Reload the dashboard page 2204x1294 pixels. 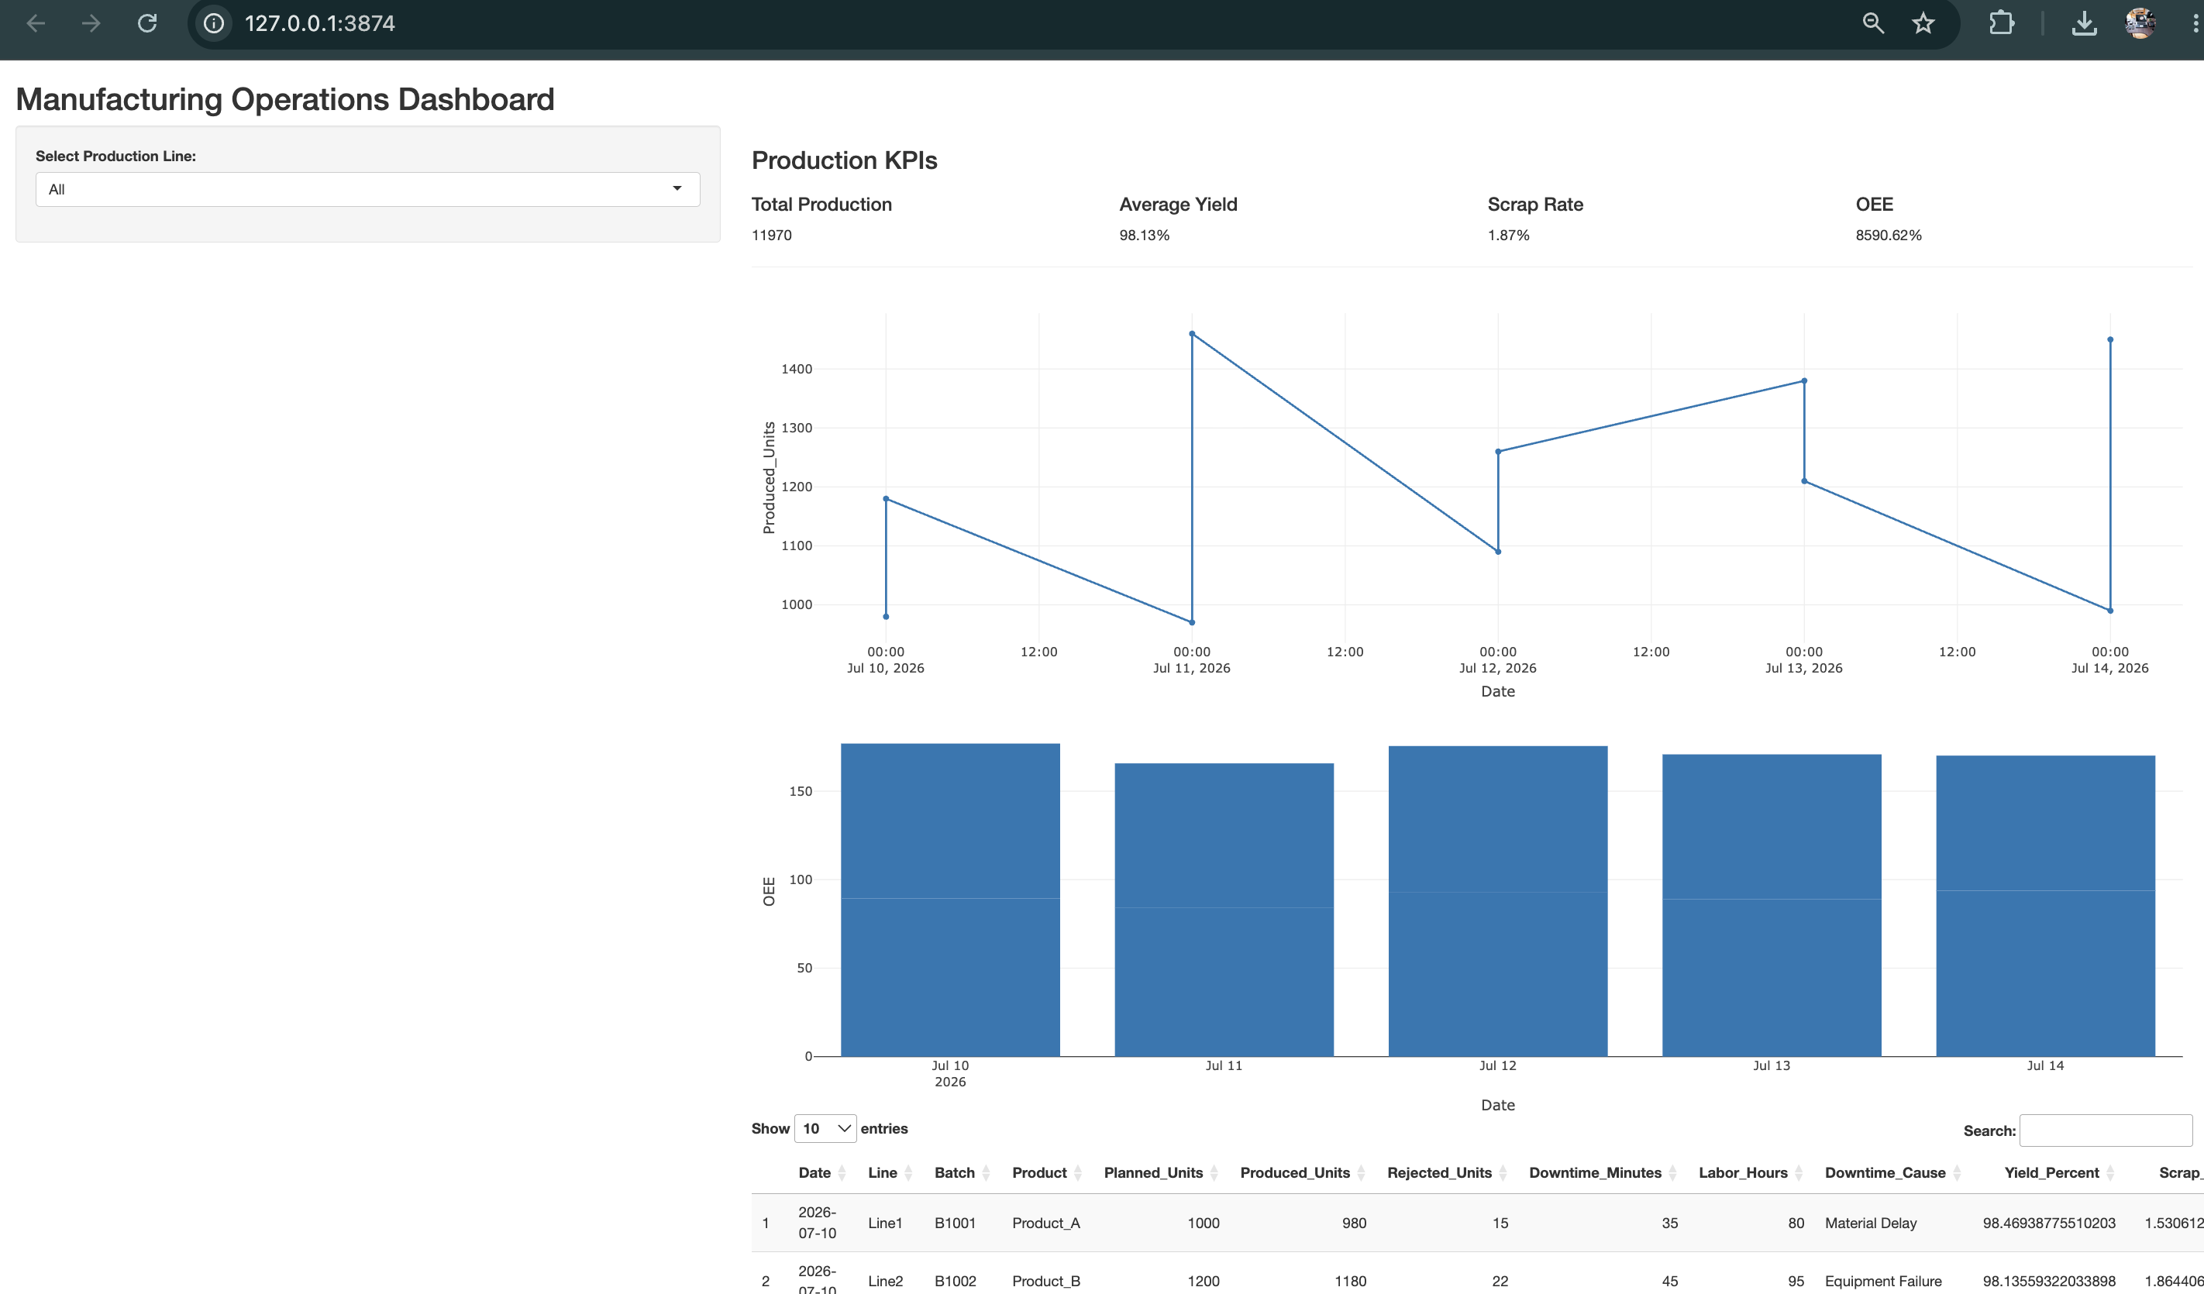(147, 23)
